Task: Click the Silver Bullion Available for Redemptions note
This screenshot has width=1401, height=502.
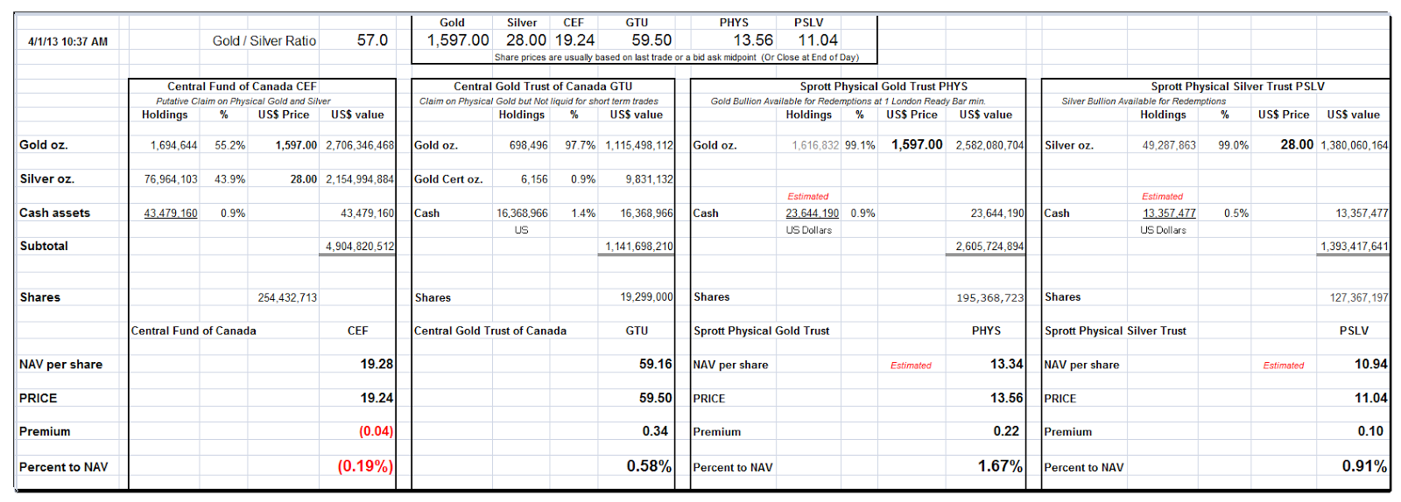Action: click(1144, 101)
